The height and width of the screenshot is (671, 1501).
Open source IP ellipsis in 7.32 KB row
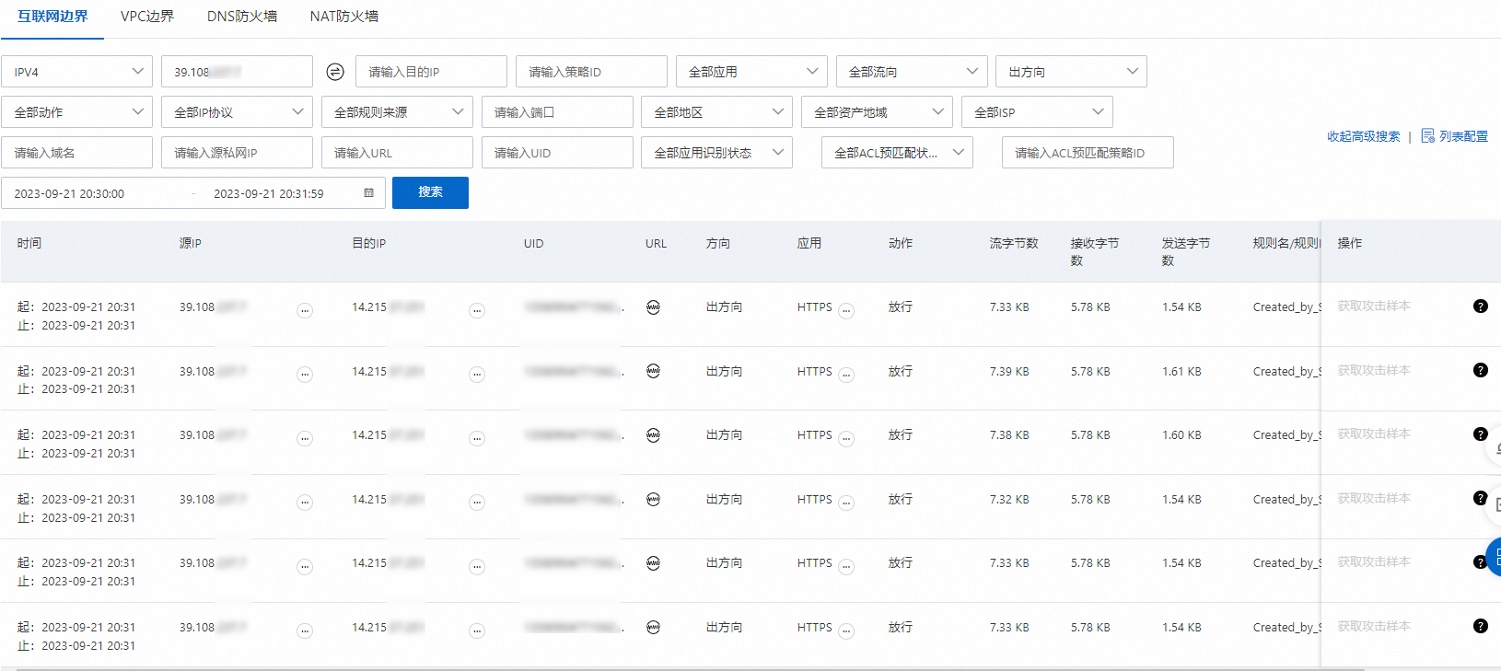pyautogui.click(x=305, y=503)
